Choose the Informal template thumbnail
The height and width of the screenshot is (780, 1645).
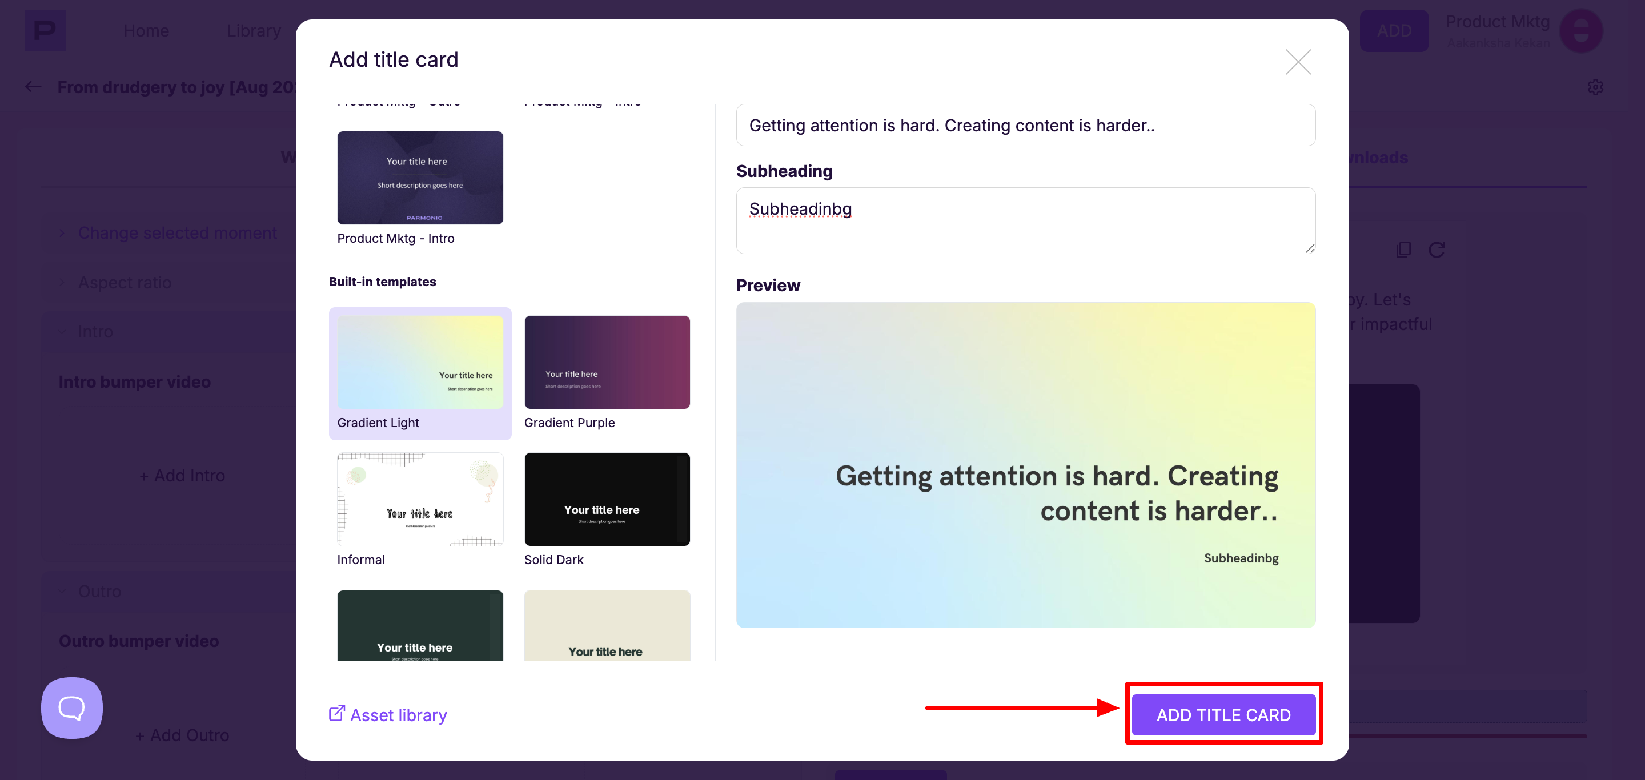[420, 499]
